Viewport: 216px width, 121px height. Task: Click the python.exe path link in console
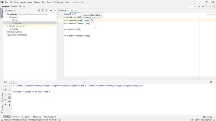click(49, 86)
